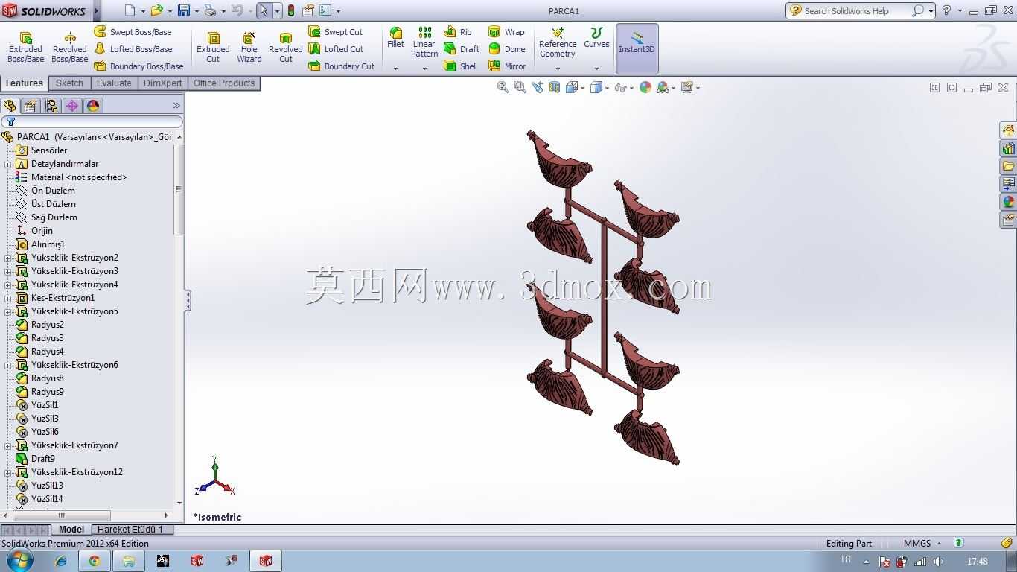
Task: Open the Edit Appearance color tool
Action: pyautogui.click(x=645, y=87)
